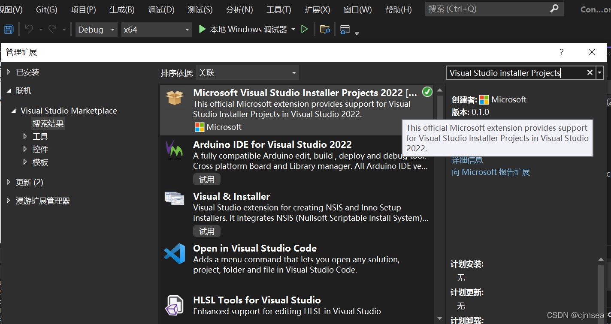Viewport: 611px width, 324px height.
Task: Open the Debug configuration dropdown
Action: tap(97, 30)
